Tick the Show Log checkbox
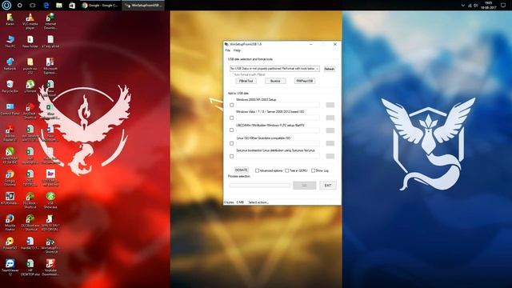 313,170
